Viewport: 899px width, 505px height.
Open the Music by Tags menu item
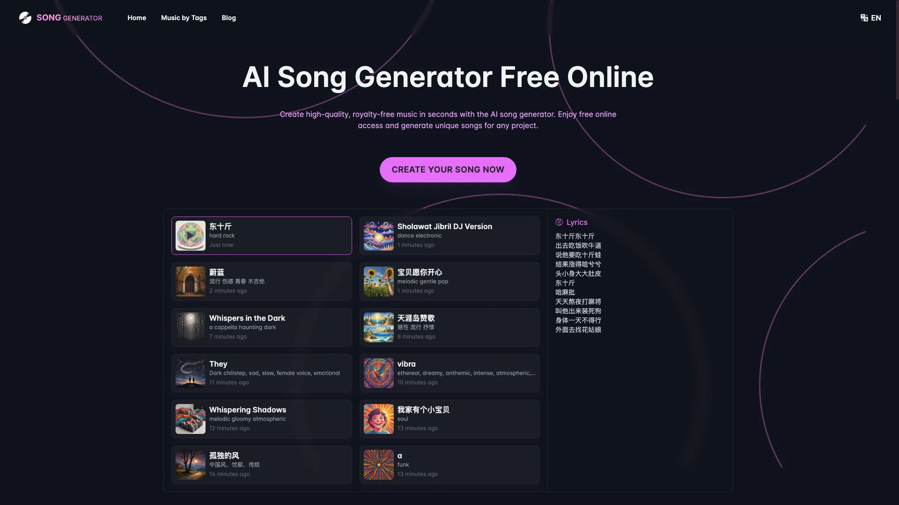point(184,18)
